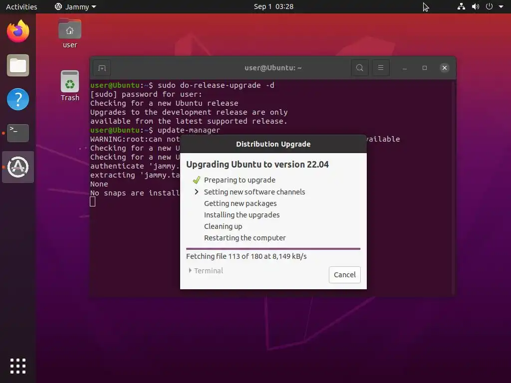Open the Jammy app menu
This screenshot has height=383, width=511.
[x=75, y=6]
